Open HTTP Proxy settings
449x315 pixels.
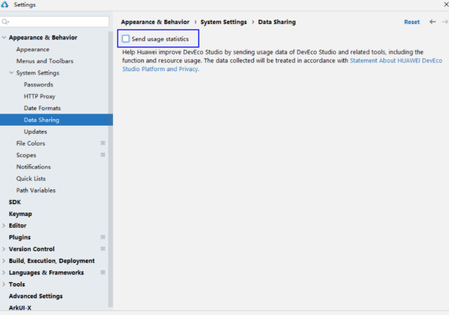tap(39, 96)
